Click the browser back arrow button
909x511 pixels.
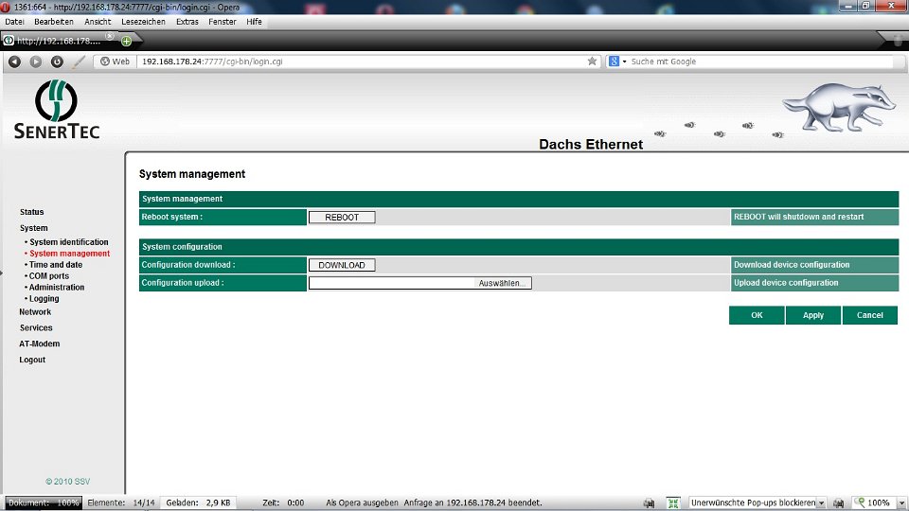pos(14,62)
